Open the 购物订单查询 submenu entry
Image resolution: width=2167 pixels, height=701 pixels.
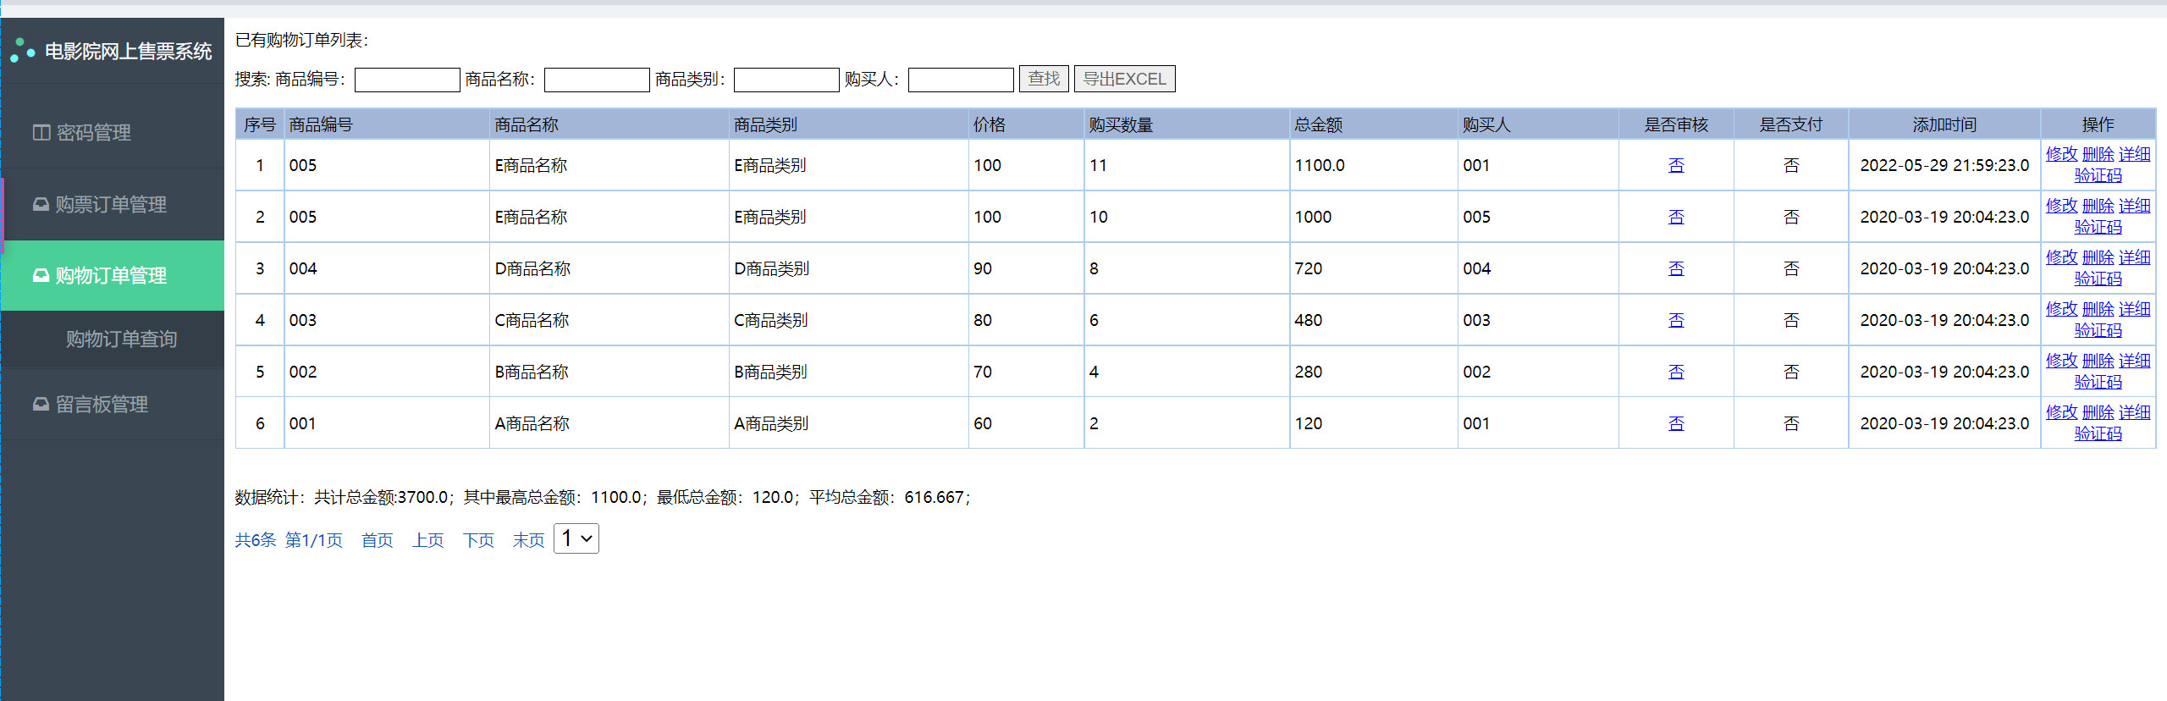click(121, 339)
